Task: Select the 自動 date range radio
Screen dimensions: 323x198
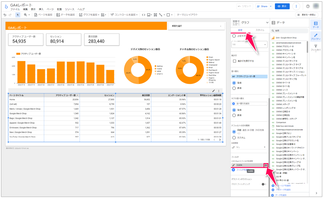Action: click(234, 132)
